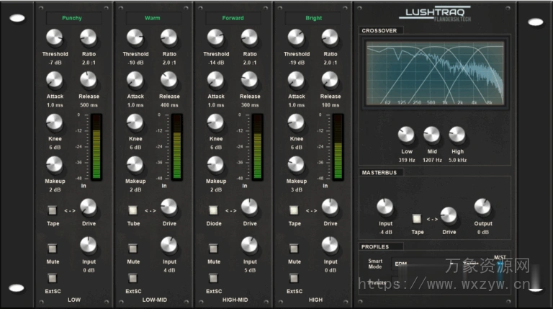This screenshot has width=553, height=309.
Task: Click the HIGH-MID band Ratio knob
Action: click(x=249, y=37)
